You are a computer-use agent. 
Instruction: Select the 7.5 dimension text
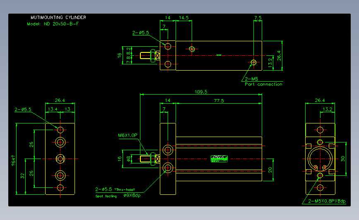click(x=258, y=18)
